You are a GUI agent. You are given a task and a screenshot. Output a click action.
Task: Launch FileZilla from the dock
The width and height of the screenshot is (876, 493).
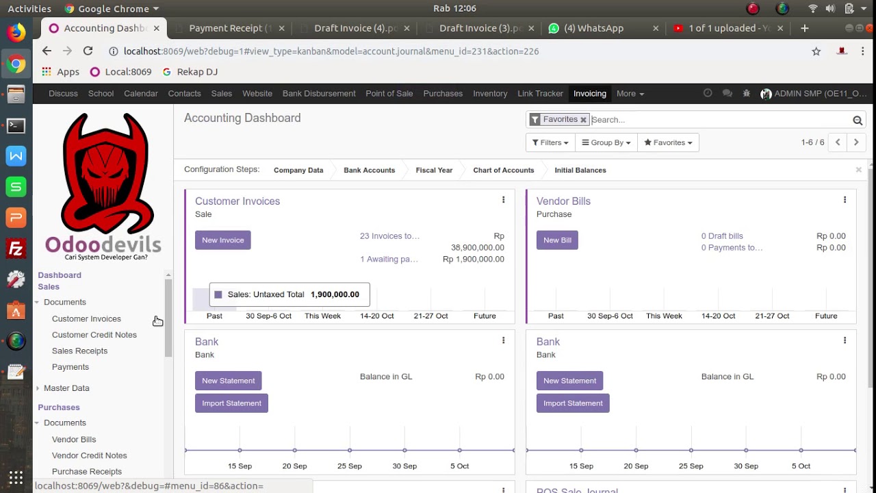[x=16, y=249]
